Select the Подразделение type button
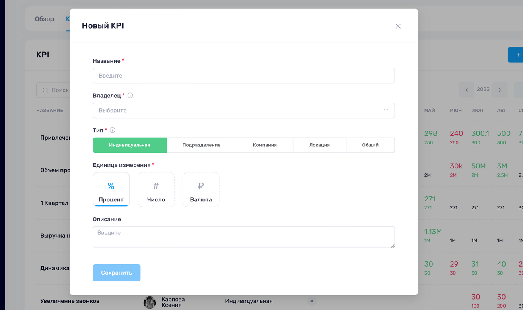523x310 pixels. (202, 145)
